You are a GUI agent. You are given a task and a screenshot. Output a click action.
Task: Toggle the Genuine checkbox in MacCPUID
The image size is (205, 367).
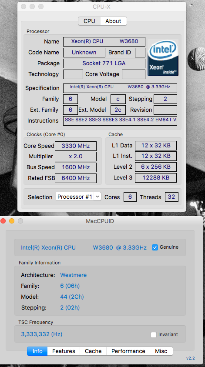(155, 247)
